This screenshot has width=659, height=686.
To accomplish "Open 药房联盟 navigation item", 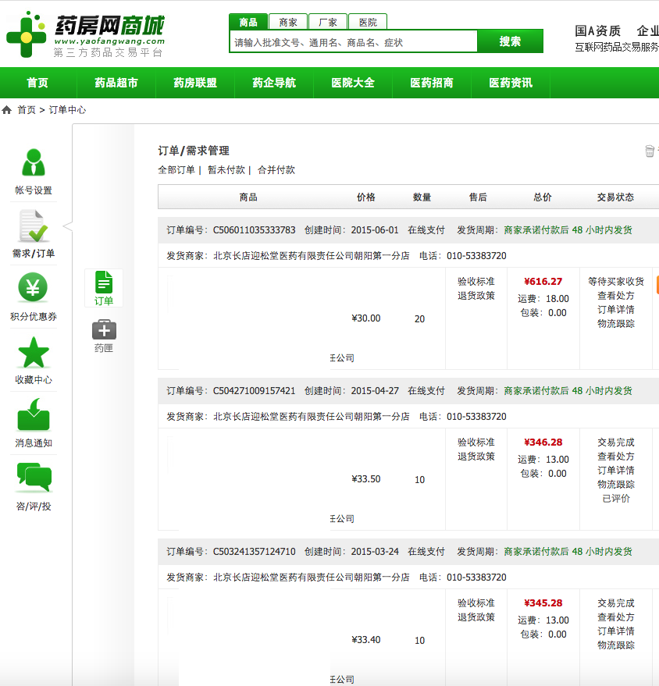I will 195,83.
